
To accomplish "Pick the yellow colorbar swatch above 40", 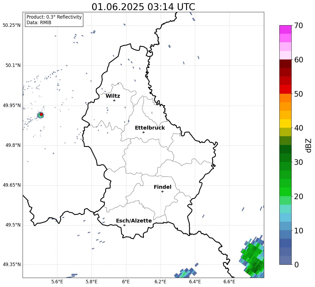I will click(x=285, y=123).
